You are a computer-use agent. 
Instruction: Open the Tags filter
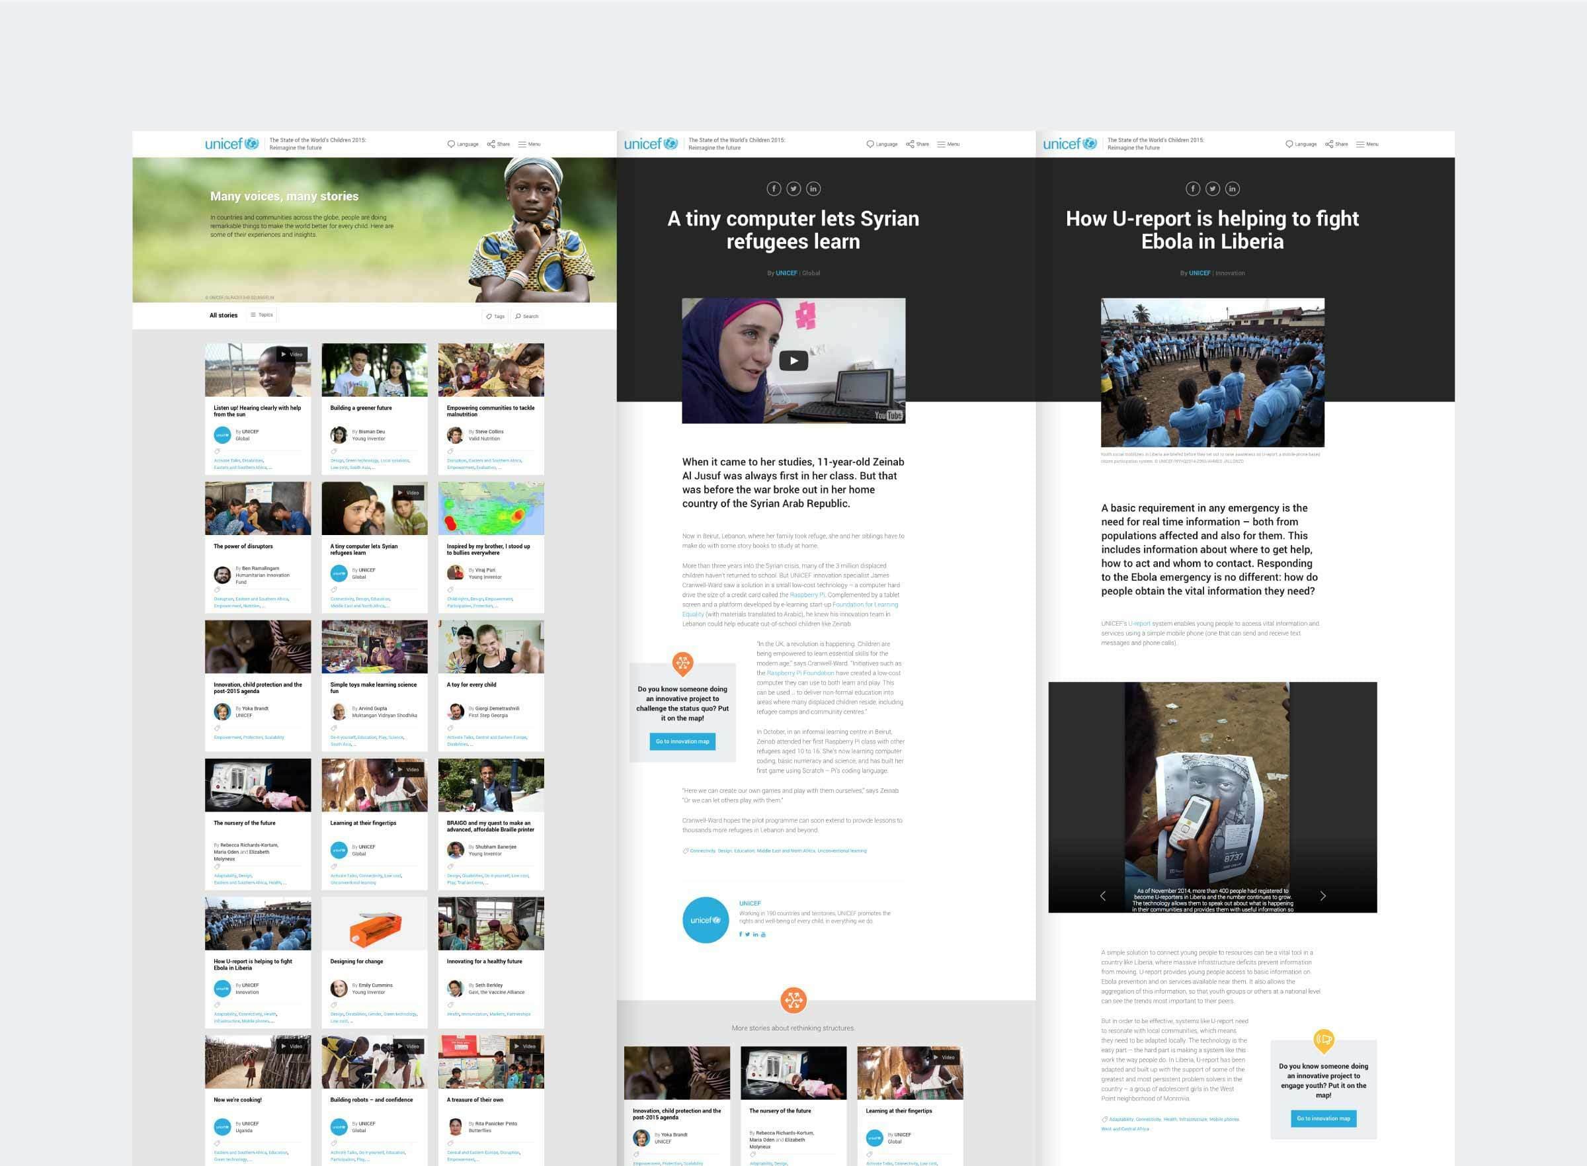pos(495,316)
